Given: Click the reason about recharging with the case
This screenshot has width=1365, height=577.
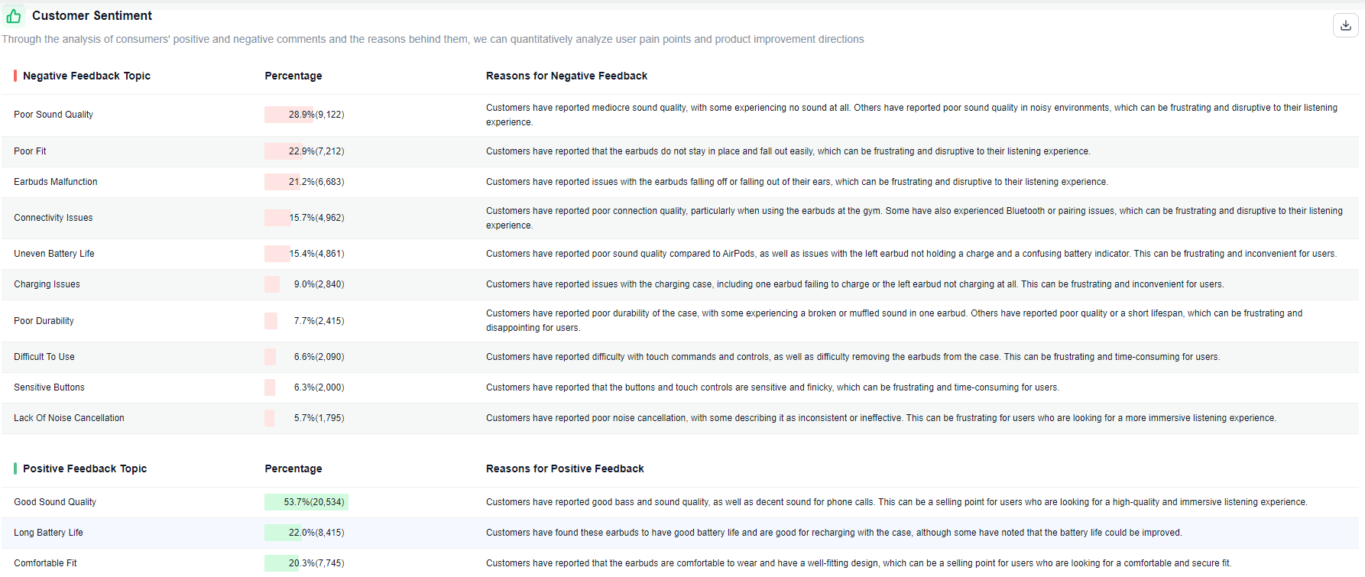Looking at the screenshot, I should (834, 533).
